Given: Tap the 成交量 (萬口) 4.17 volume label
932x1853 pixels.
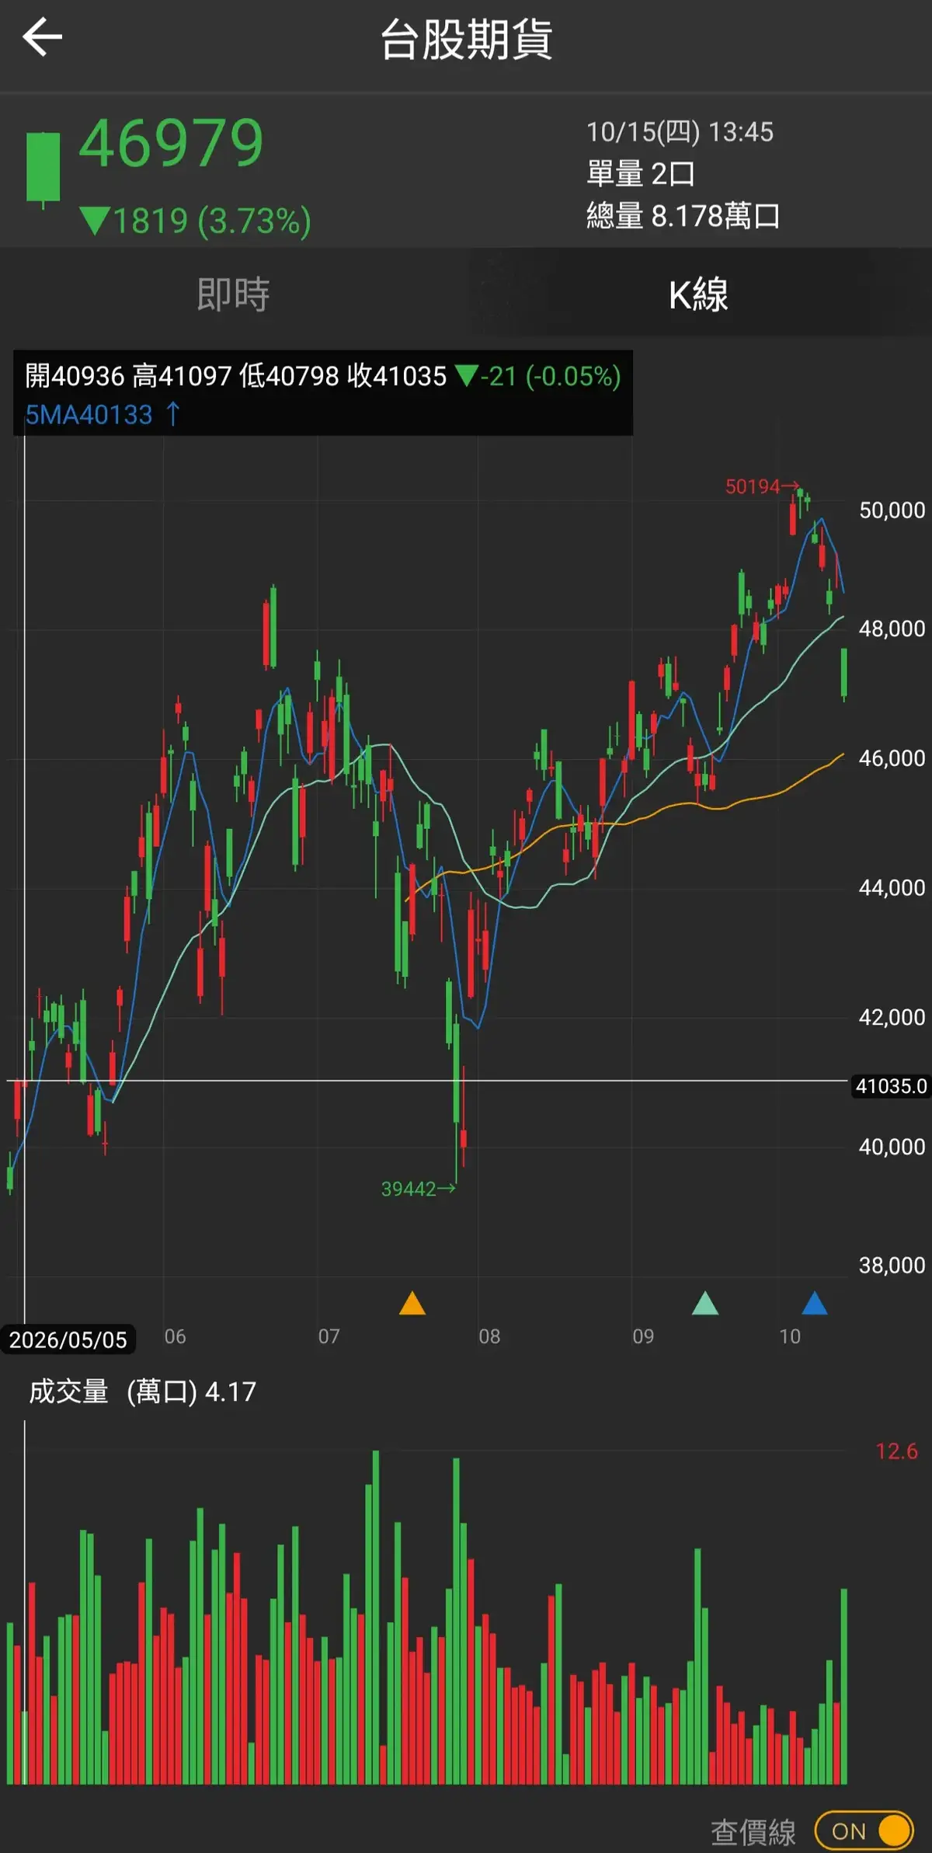Looking at the screenshot, I should (x=143, y=1391).
